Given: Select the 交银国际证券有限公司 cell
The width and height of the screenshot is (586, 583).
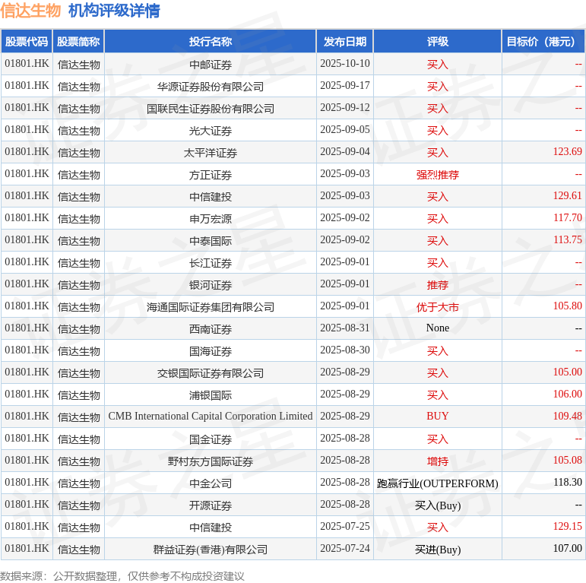Looking at the screenshot, I should pos(211,373).
